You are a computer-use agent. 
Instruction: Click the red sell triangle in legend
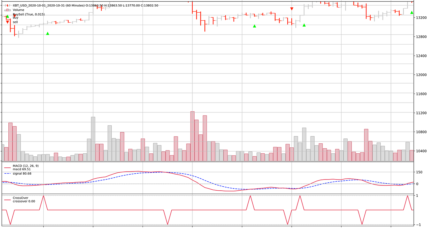7,22
